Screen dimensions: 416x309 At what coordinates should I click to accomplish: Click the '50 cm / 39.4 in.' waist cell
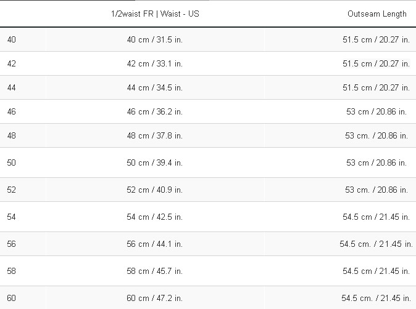click(x=155, y=163)
